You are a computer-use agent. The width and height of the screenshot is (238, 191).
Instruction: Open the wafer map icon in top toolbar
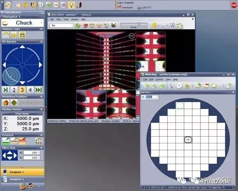64,5
